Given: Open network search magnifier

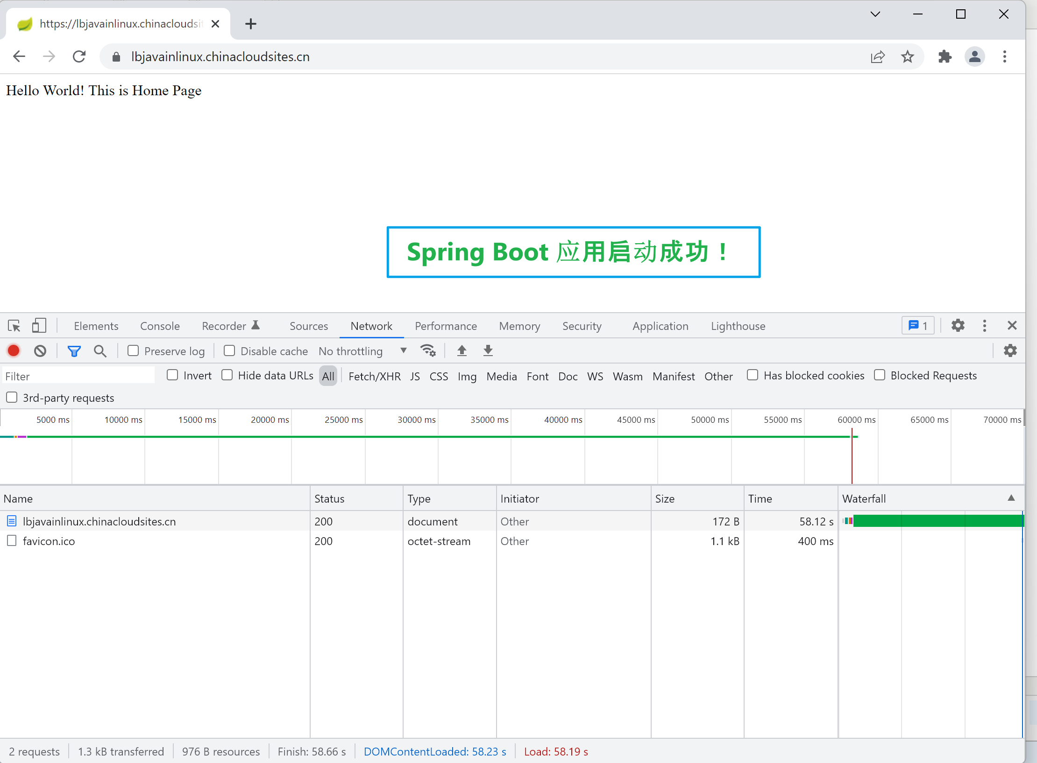Looking at the screenshot, I should 100,351.
